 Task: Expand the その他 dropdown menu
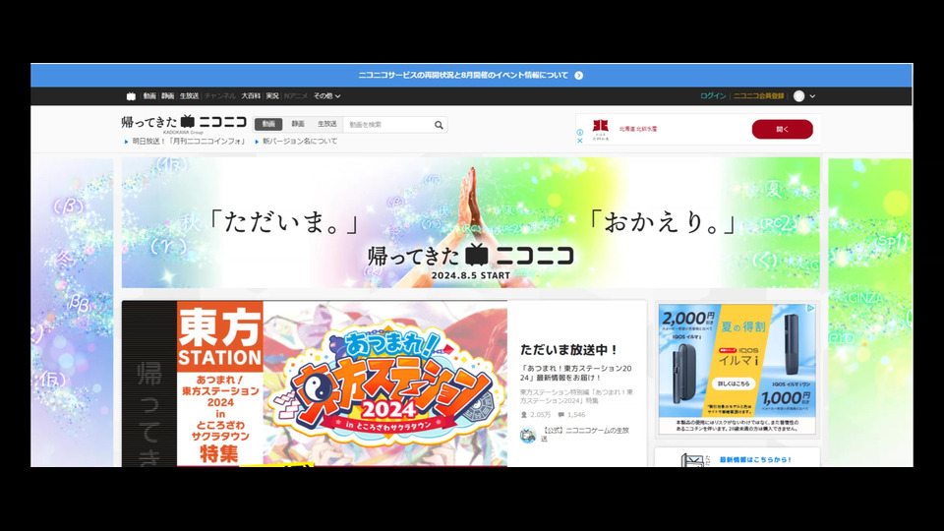[326, 96]
